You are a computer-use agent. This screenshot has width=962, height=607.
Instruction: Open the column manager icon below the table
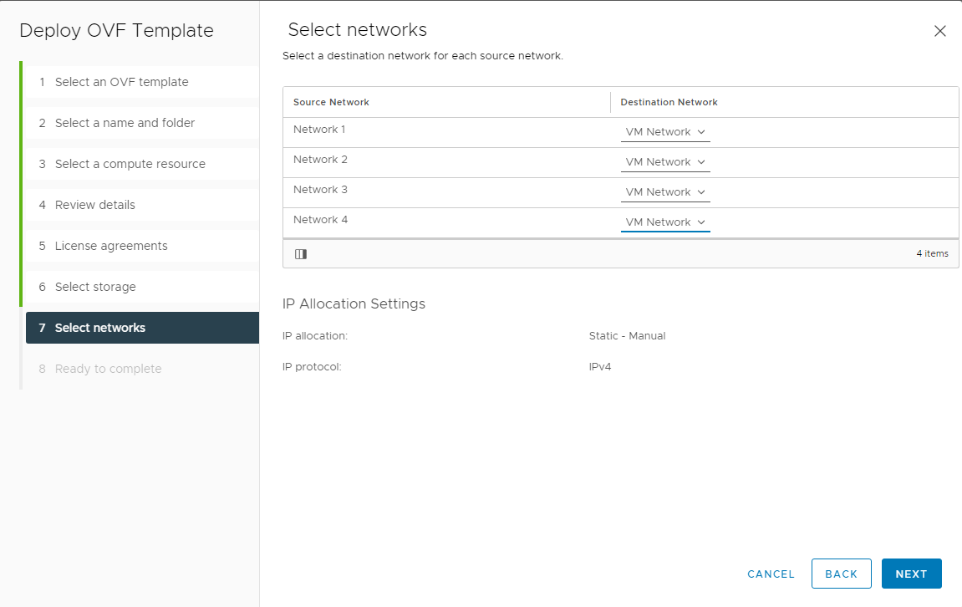click(301, 253)
